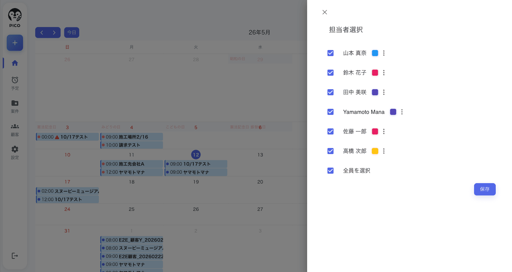Go to next month with right chevron
This screenshot has width=512, height=272.
(54, 32)
